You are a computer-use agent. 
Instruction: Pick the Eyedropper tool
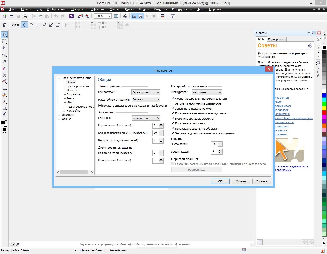pos(4,62)
